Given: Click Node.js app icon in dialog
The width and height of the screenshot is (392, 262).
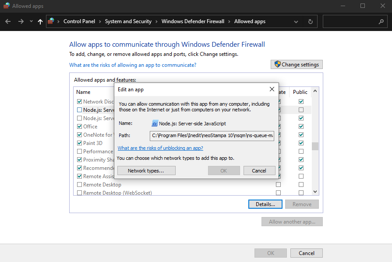Looking at the screenshot, I should pyautogui.click(x=155, y=124).
